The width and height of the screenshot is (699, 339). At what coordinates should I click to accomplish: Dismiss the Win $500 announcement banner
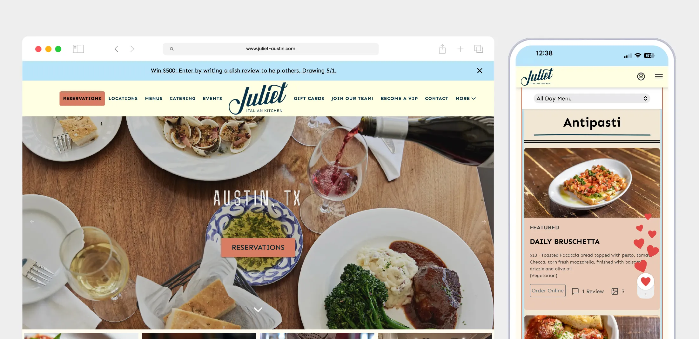(x=480, y=71)
